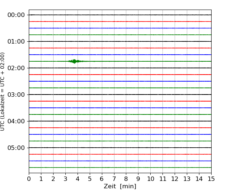
Task: Click the 01:00 hour tick label
Action: tap(16, 41)
